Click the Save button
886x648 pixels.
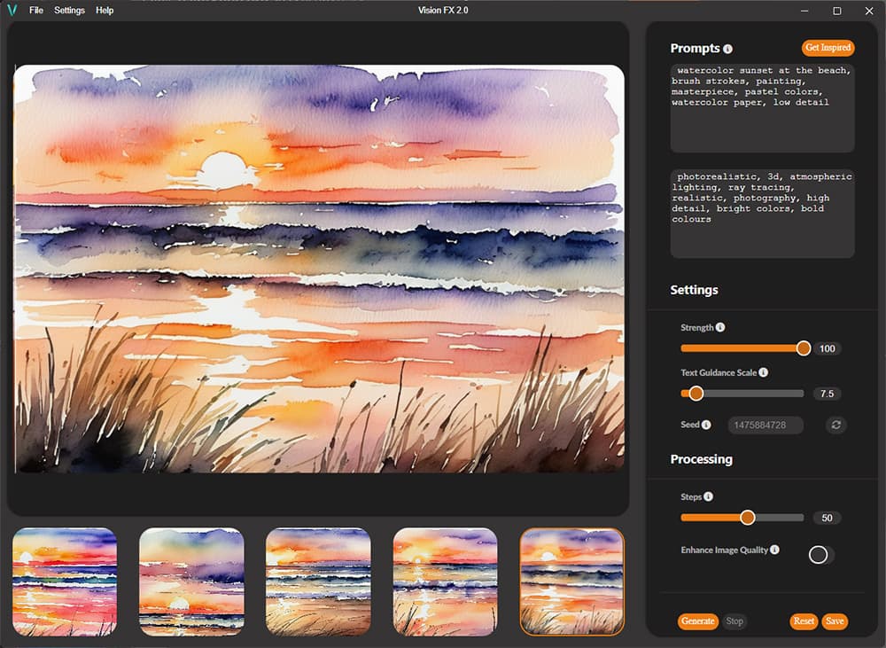coord(834,621)
